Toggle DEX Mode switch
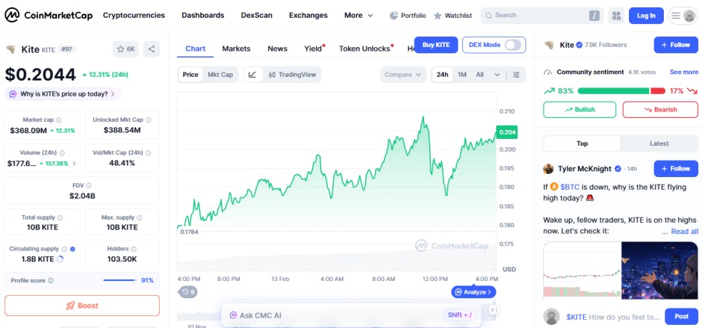The image size is (702, 328). click(x=512, y=45)
